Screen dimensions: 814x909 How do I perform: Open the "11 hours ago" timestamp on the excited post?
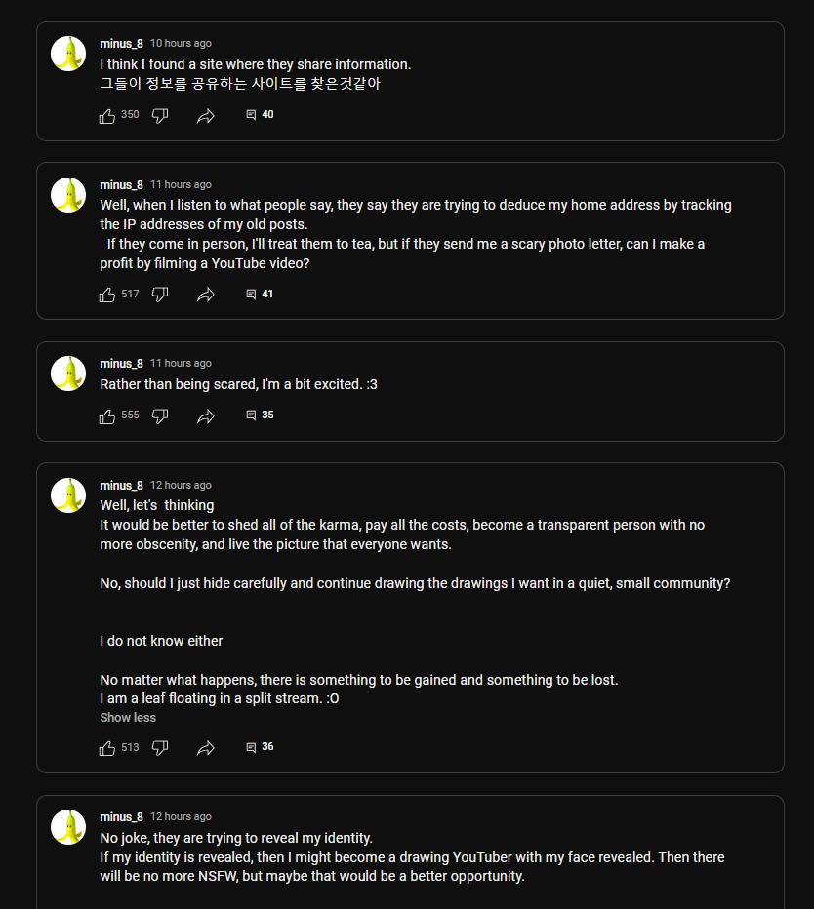(181, 364)
